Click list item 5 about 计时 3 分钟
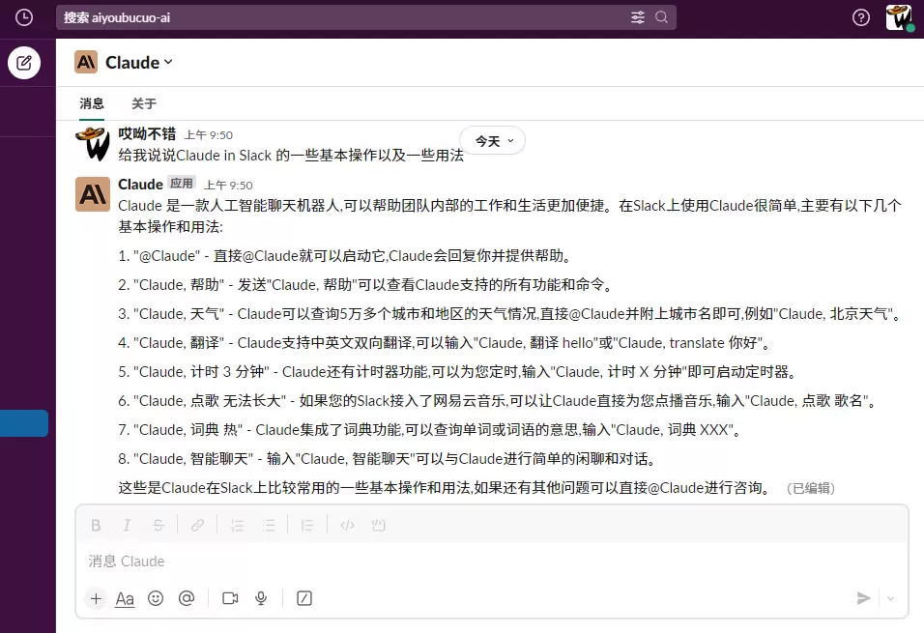924x633 pixels. [x=458, y=372]
